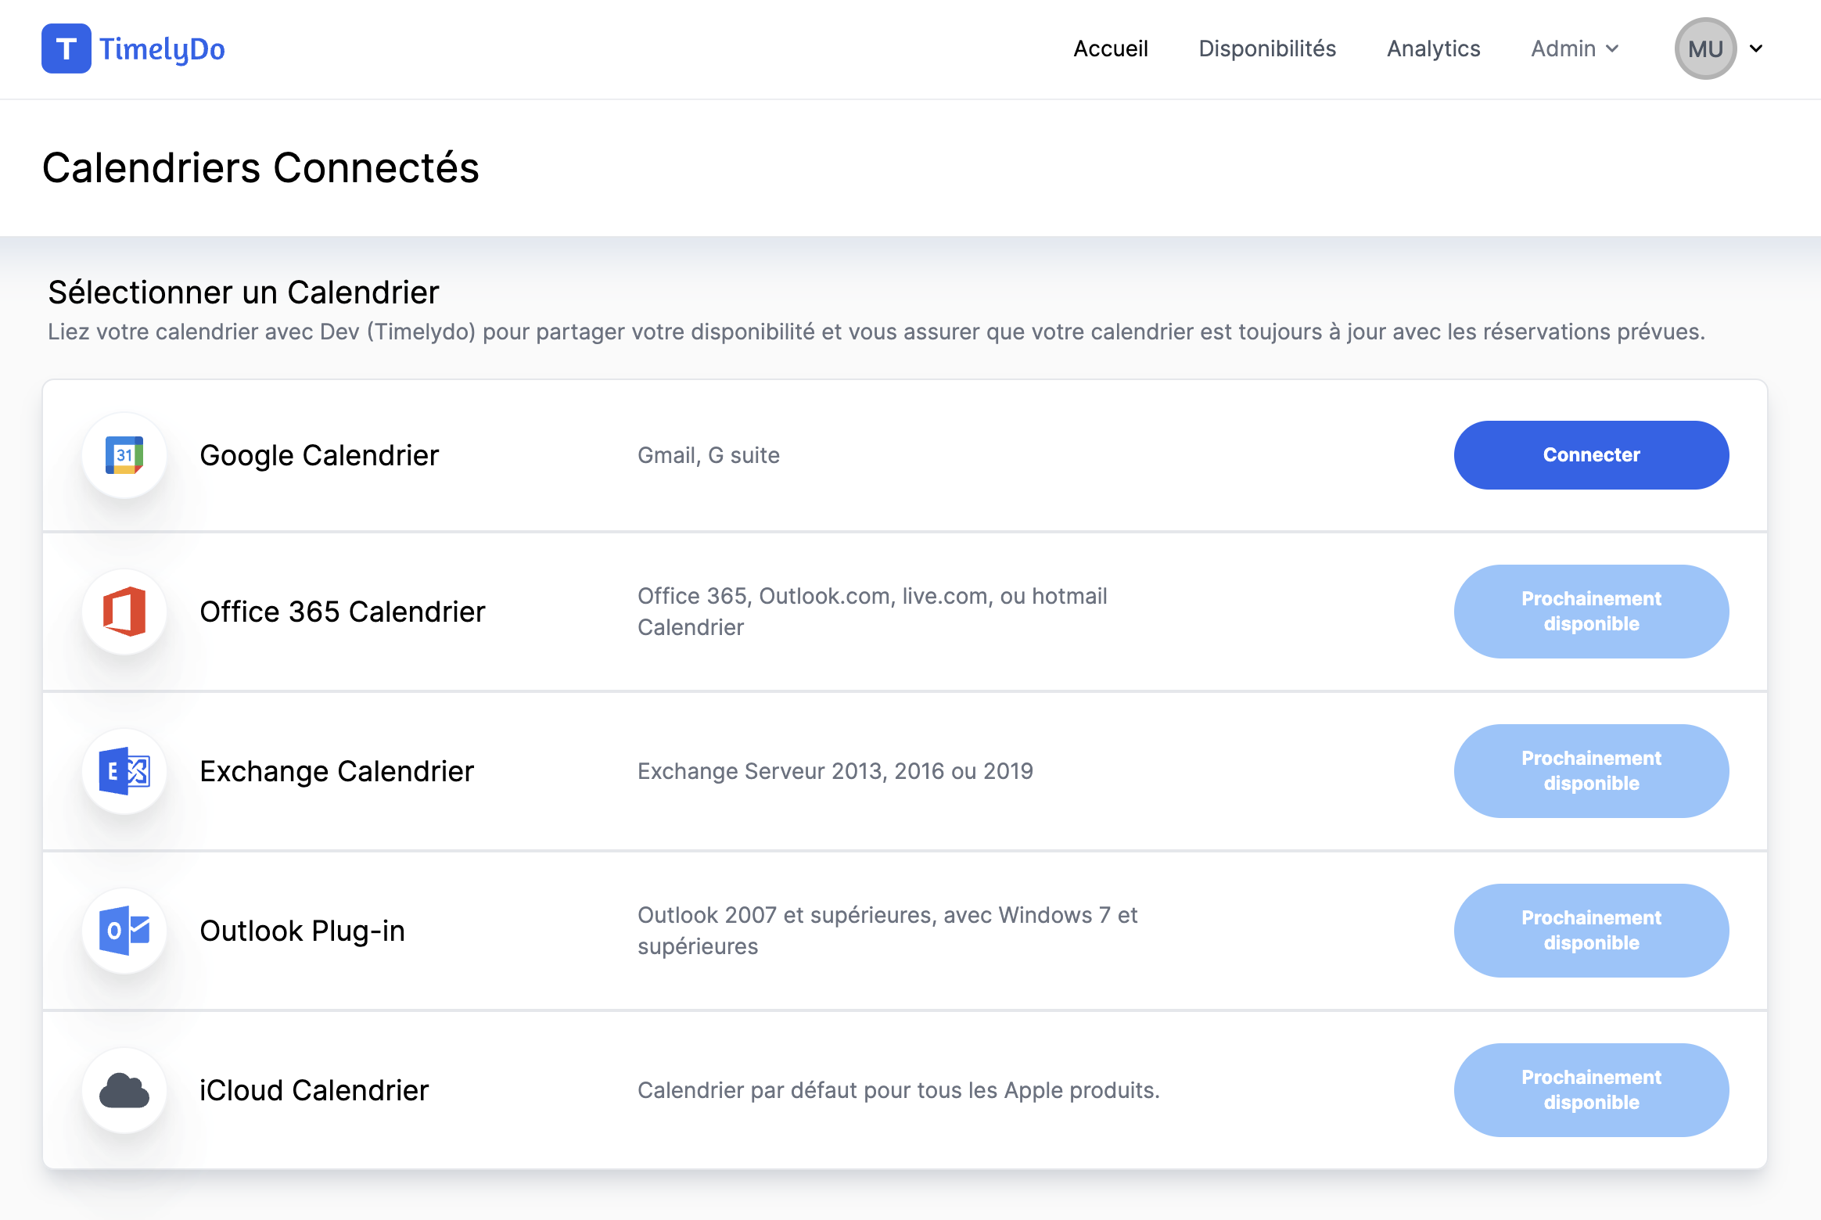The width and height of the screenshot is (1821, 1220).
Task: Click Prochainement disponible for iCloud Calendrier
Action: pyautogui.click(x=1591, y=1090)
